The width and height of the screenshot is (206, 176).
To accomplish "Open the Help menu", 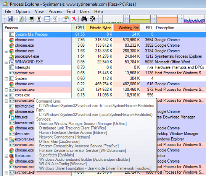I will (x=98, y=11).
